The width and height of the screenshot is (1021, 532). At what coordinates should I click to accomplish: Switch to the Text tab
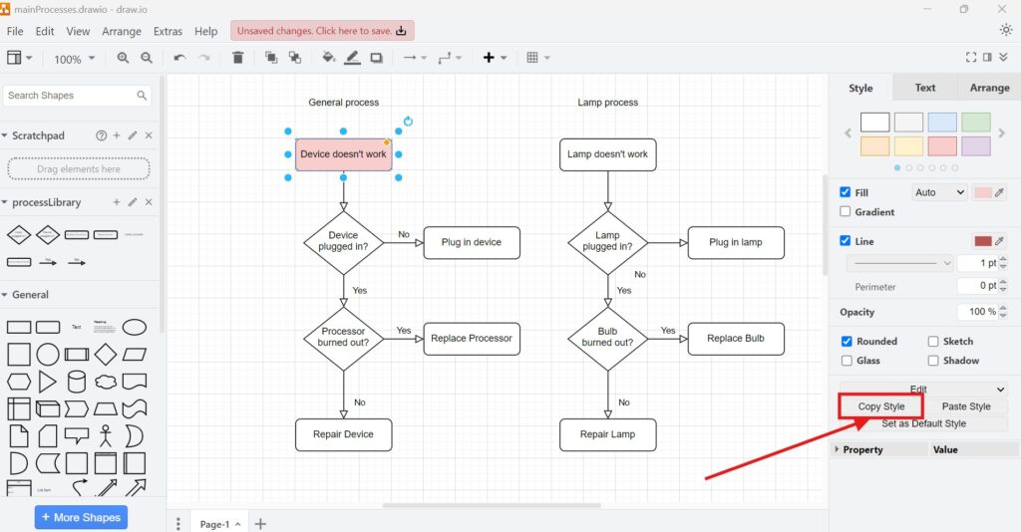[924, 88]
